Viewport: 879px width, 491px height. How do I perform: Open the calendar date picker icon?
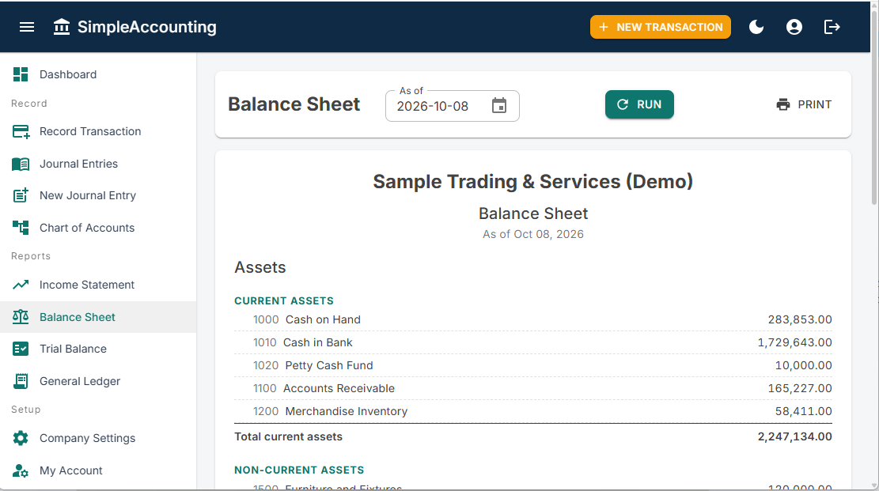[499, 105]
